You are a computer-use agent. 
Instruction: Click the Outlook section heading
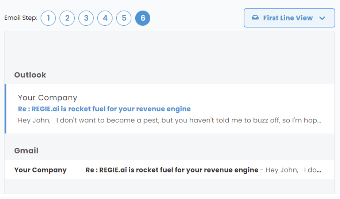pos(30,75)
